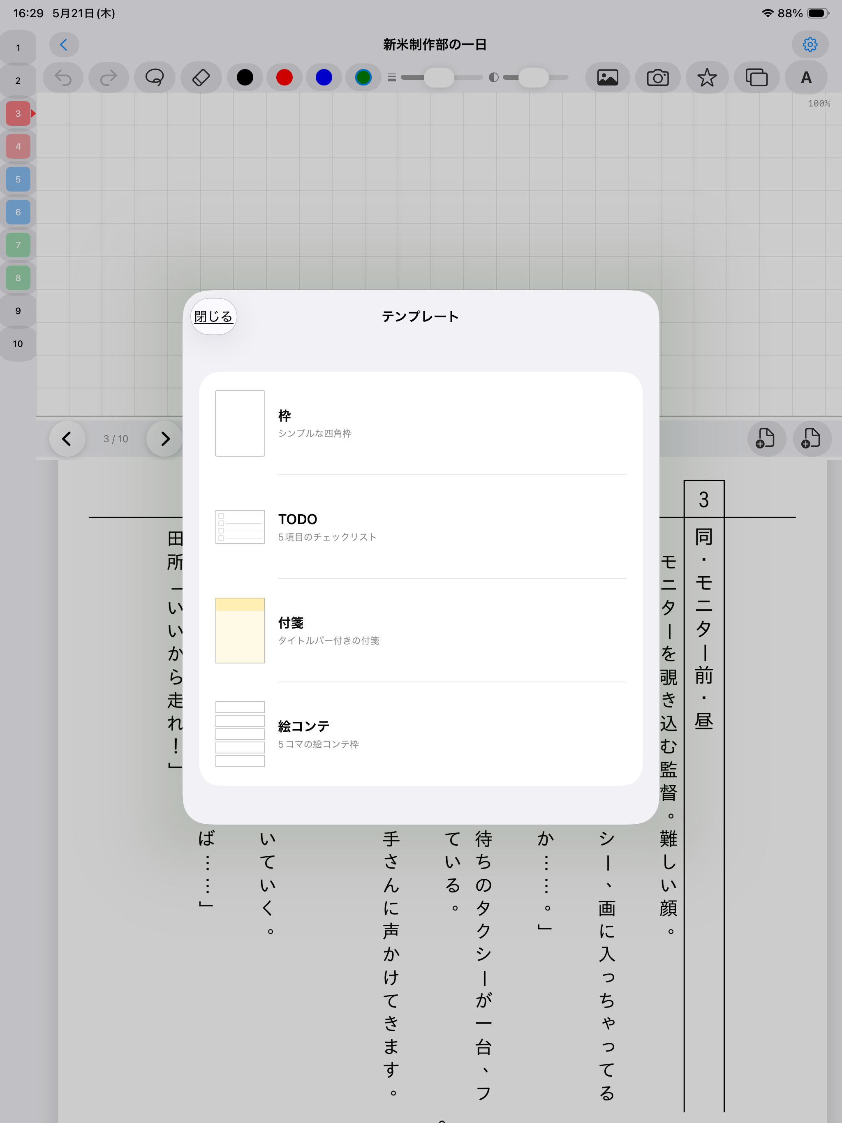842x1123 pixels.
Task: Go to previous page arrow
Action: click(x=67, y=439)
